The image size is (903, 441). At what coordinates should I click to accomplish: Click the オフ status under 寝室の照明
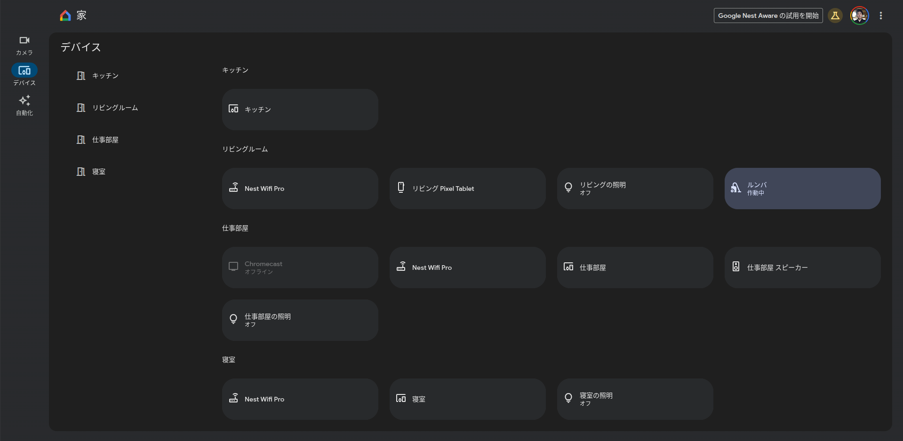(585, 404)
